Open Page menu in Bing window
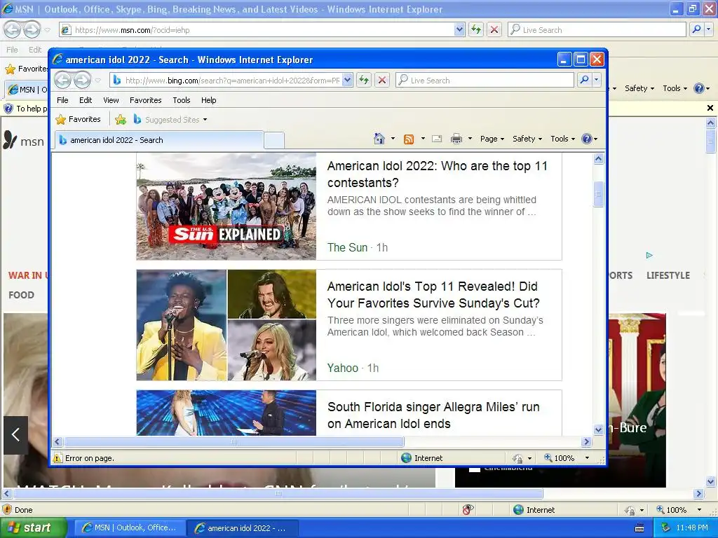The height and width of the screenshot is (538, 718). [492, 139]
